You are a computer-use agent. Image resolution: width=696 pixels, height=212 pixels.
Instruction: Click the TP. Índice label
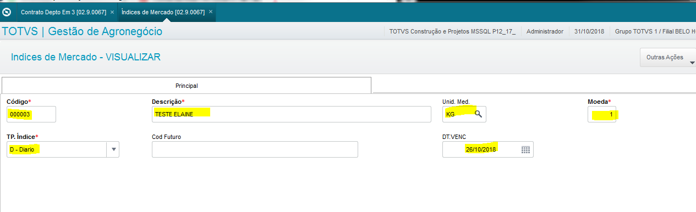click(23, 137)
